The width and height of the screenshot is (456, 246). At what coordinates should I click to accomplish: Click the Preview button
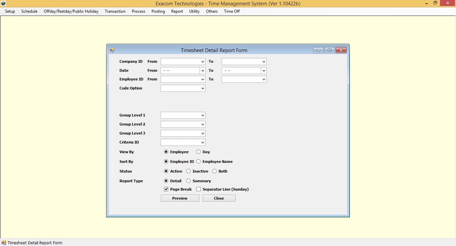180,198
